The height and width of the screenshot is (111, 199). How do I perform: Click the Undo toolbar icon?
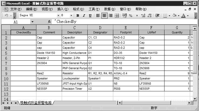tap(6, 15)
